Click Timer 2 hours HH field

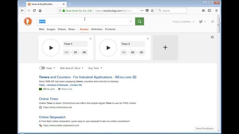pos(124,52)
